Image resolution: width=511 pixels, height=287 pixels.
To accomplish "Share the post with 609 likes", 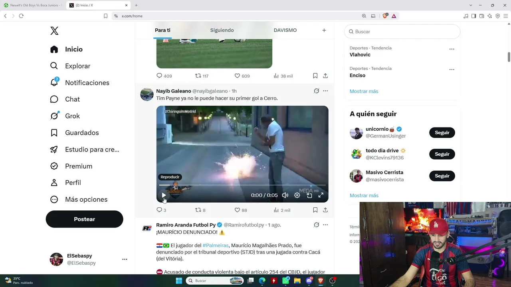I will click(325, 76).
